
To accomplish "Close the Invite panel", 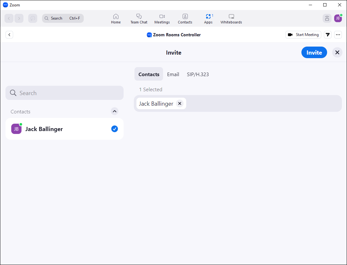I will [x=337, y=52].
